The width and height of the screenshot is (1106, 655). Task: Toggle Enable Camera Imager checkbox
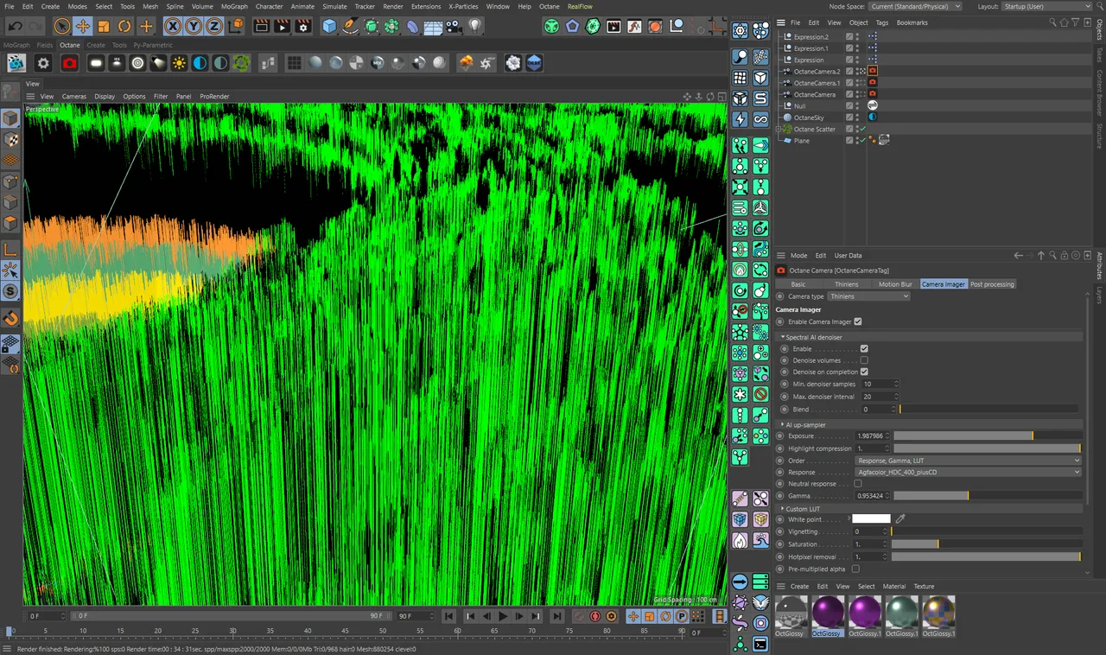point(858,321)
